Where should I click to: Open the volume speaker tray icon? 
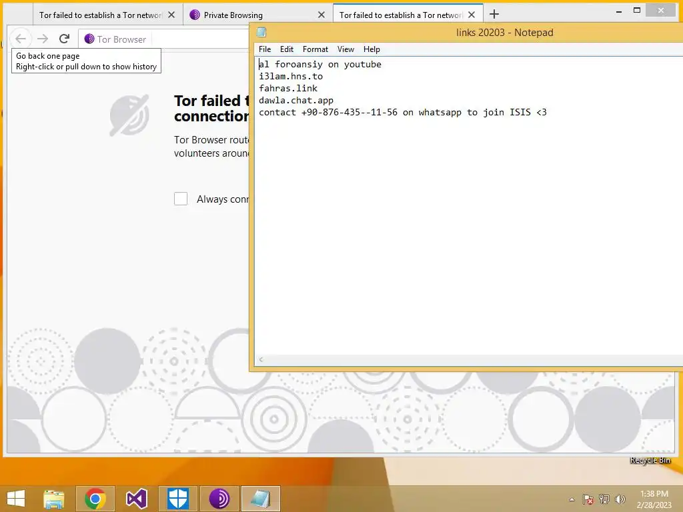point(620,499)
